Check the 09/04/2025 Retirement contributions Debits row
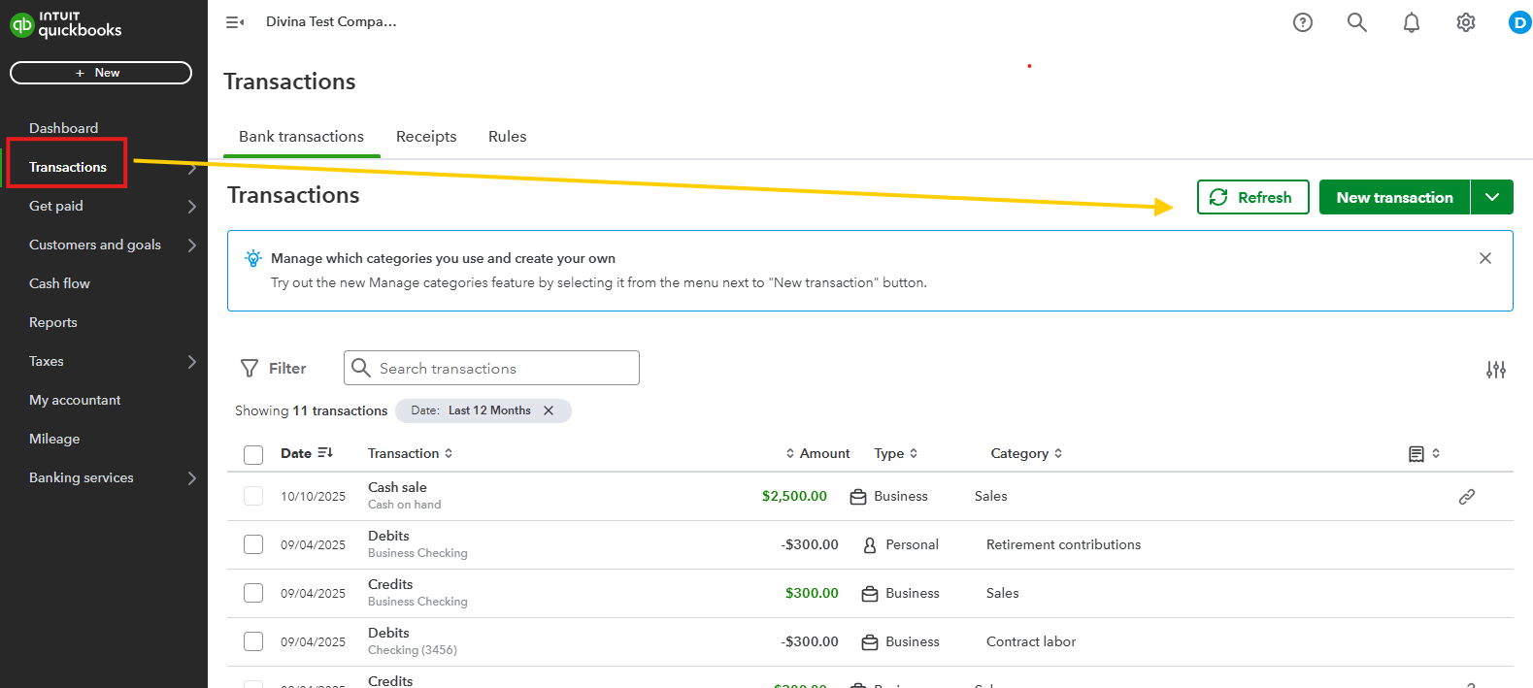 (253, 544)
